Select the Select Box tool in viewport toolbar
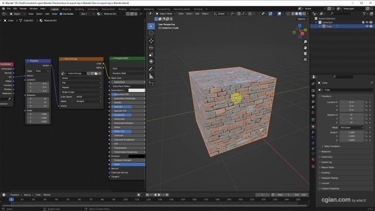Screen dimensions: 375x211 pos(151,26)
